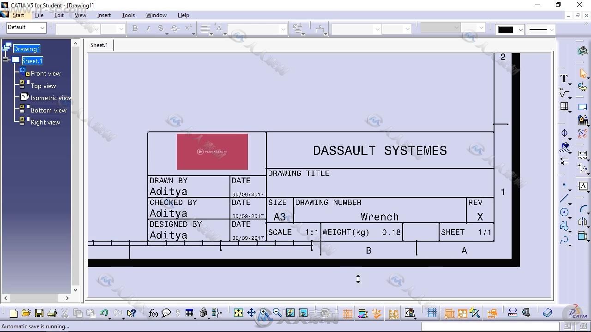Select the Area Fill hatch tool
Image resolution: width=591 pixels, height=332 pixels.
click(564, 148)
